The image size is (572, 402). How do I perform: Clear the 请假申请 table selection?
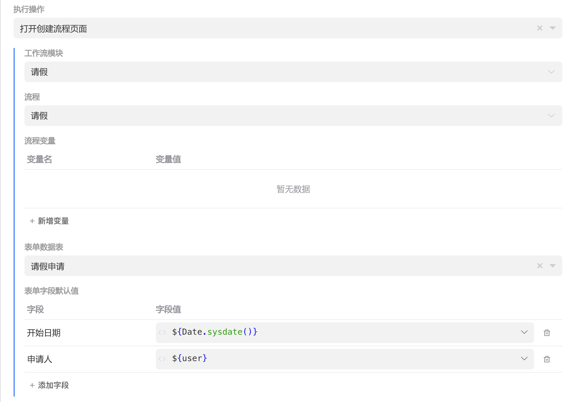540,266
